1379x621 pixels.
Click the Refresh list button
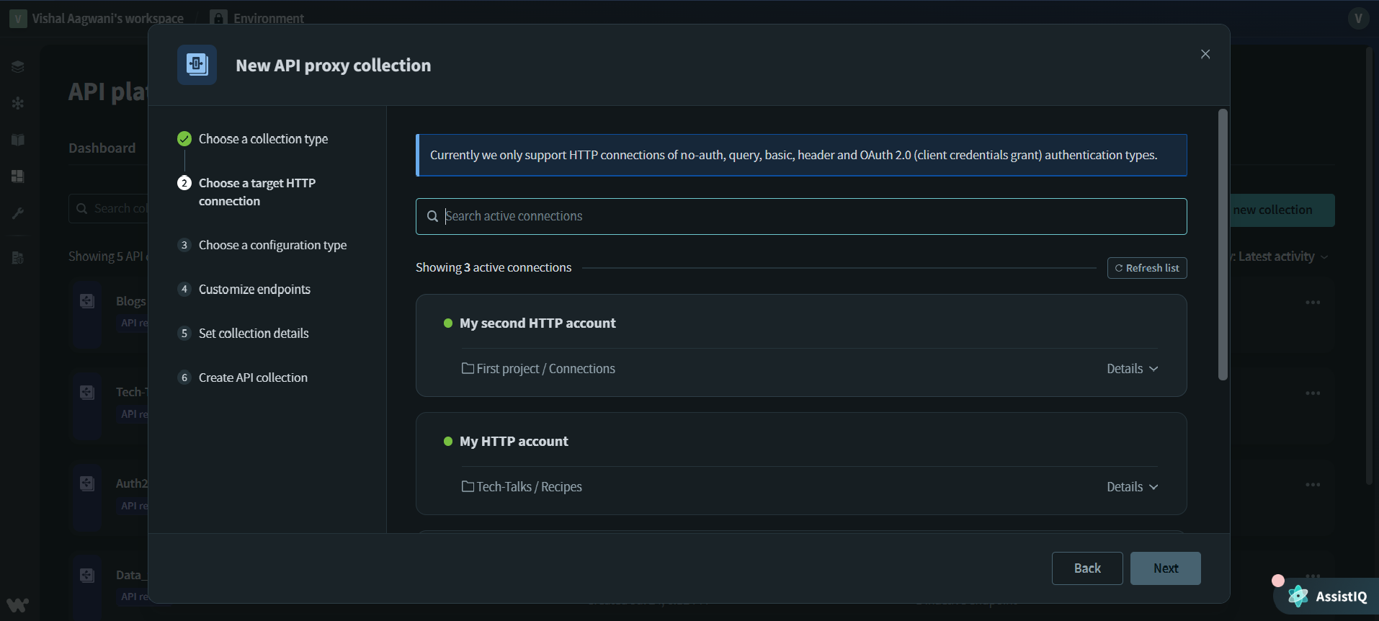point(1146,267)
